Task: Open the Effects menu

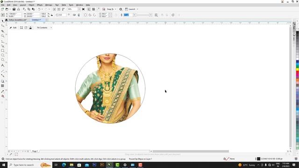Action: (40, 5)
